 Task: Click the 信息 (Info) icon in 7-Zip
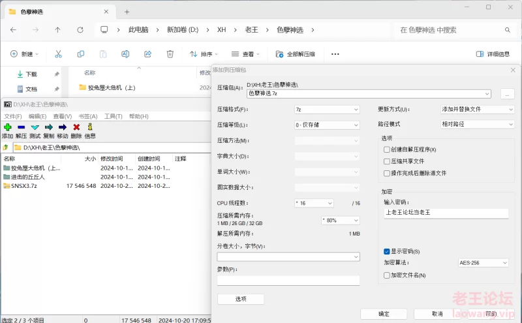coord(90,127)
